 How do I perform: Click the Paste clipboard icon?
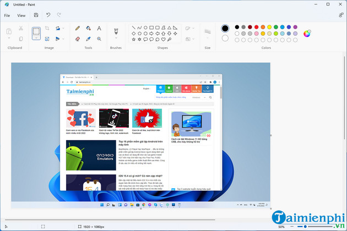click(x=9, y=31)
